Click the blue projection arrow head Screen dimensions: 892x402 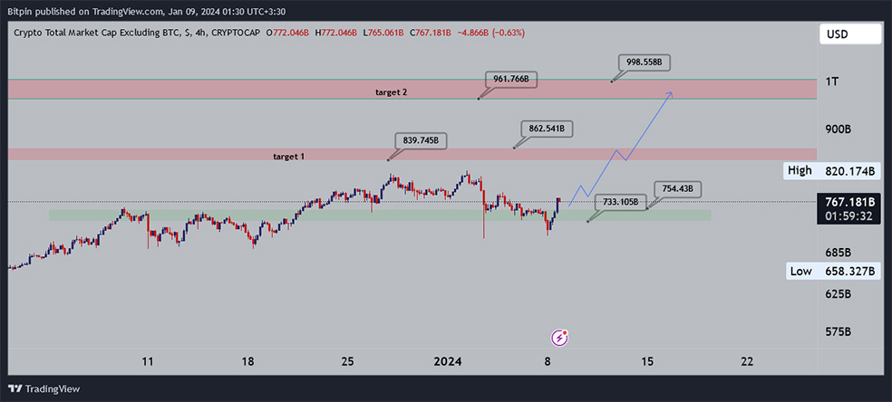point(670,92)
